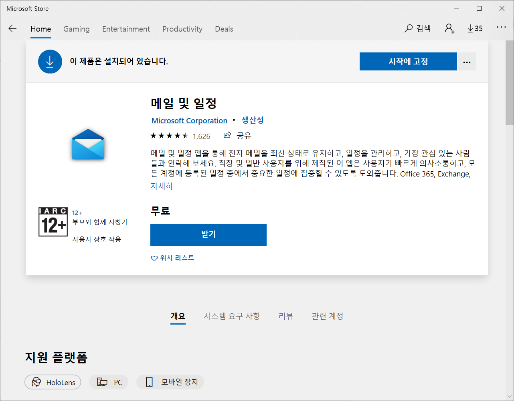
Task: Click the 모바일 장치 platform label
Action: pos(180,382)
